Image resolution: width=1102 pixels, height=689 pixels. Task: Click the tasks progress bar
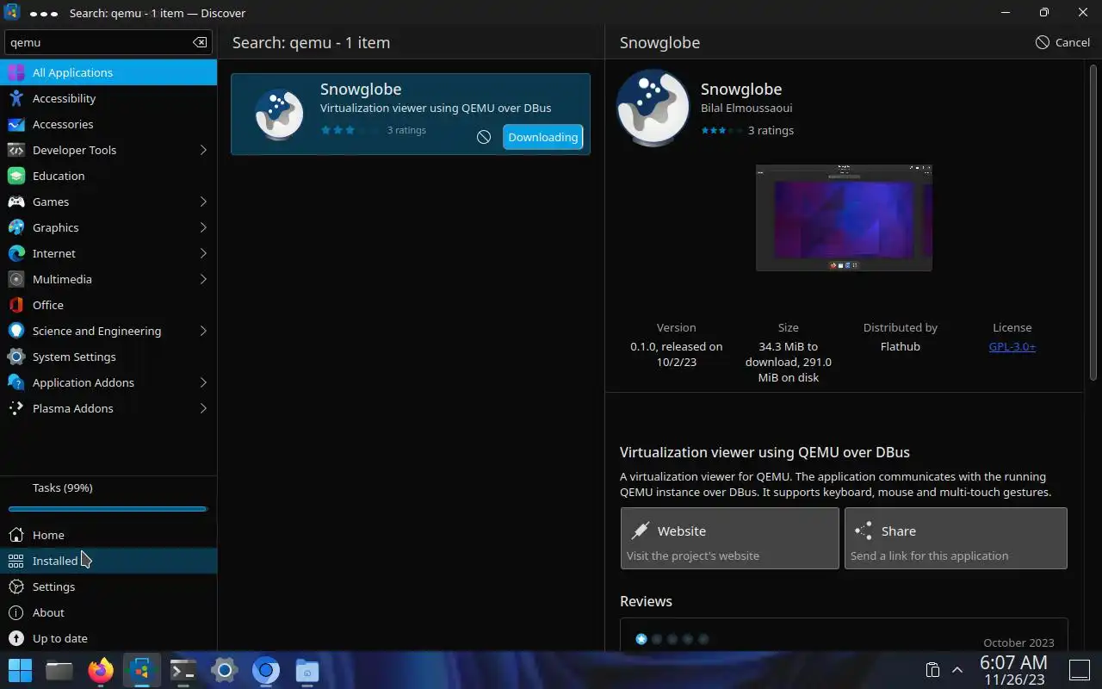[x=108, y=509]
